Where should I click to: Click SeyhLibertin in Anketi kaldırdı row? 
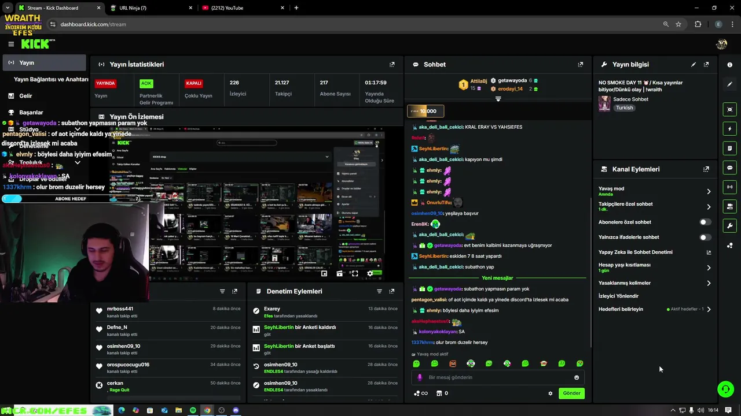point(279,328)
